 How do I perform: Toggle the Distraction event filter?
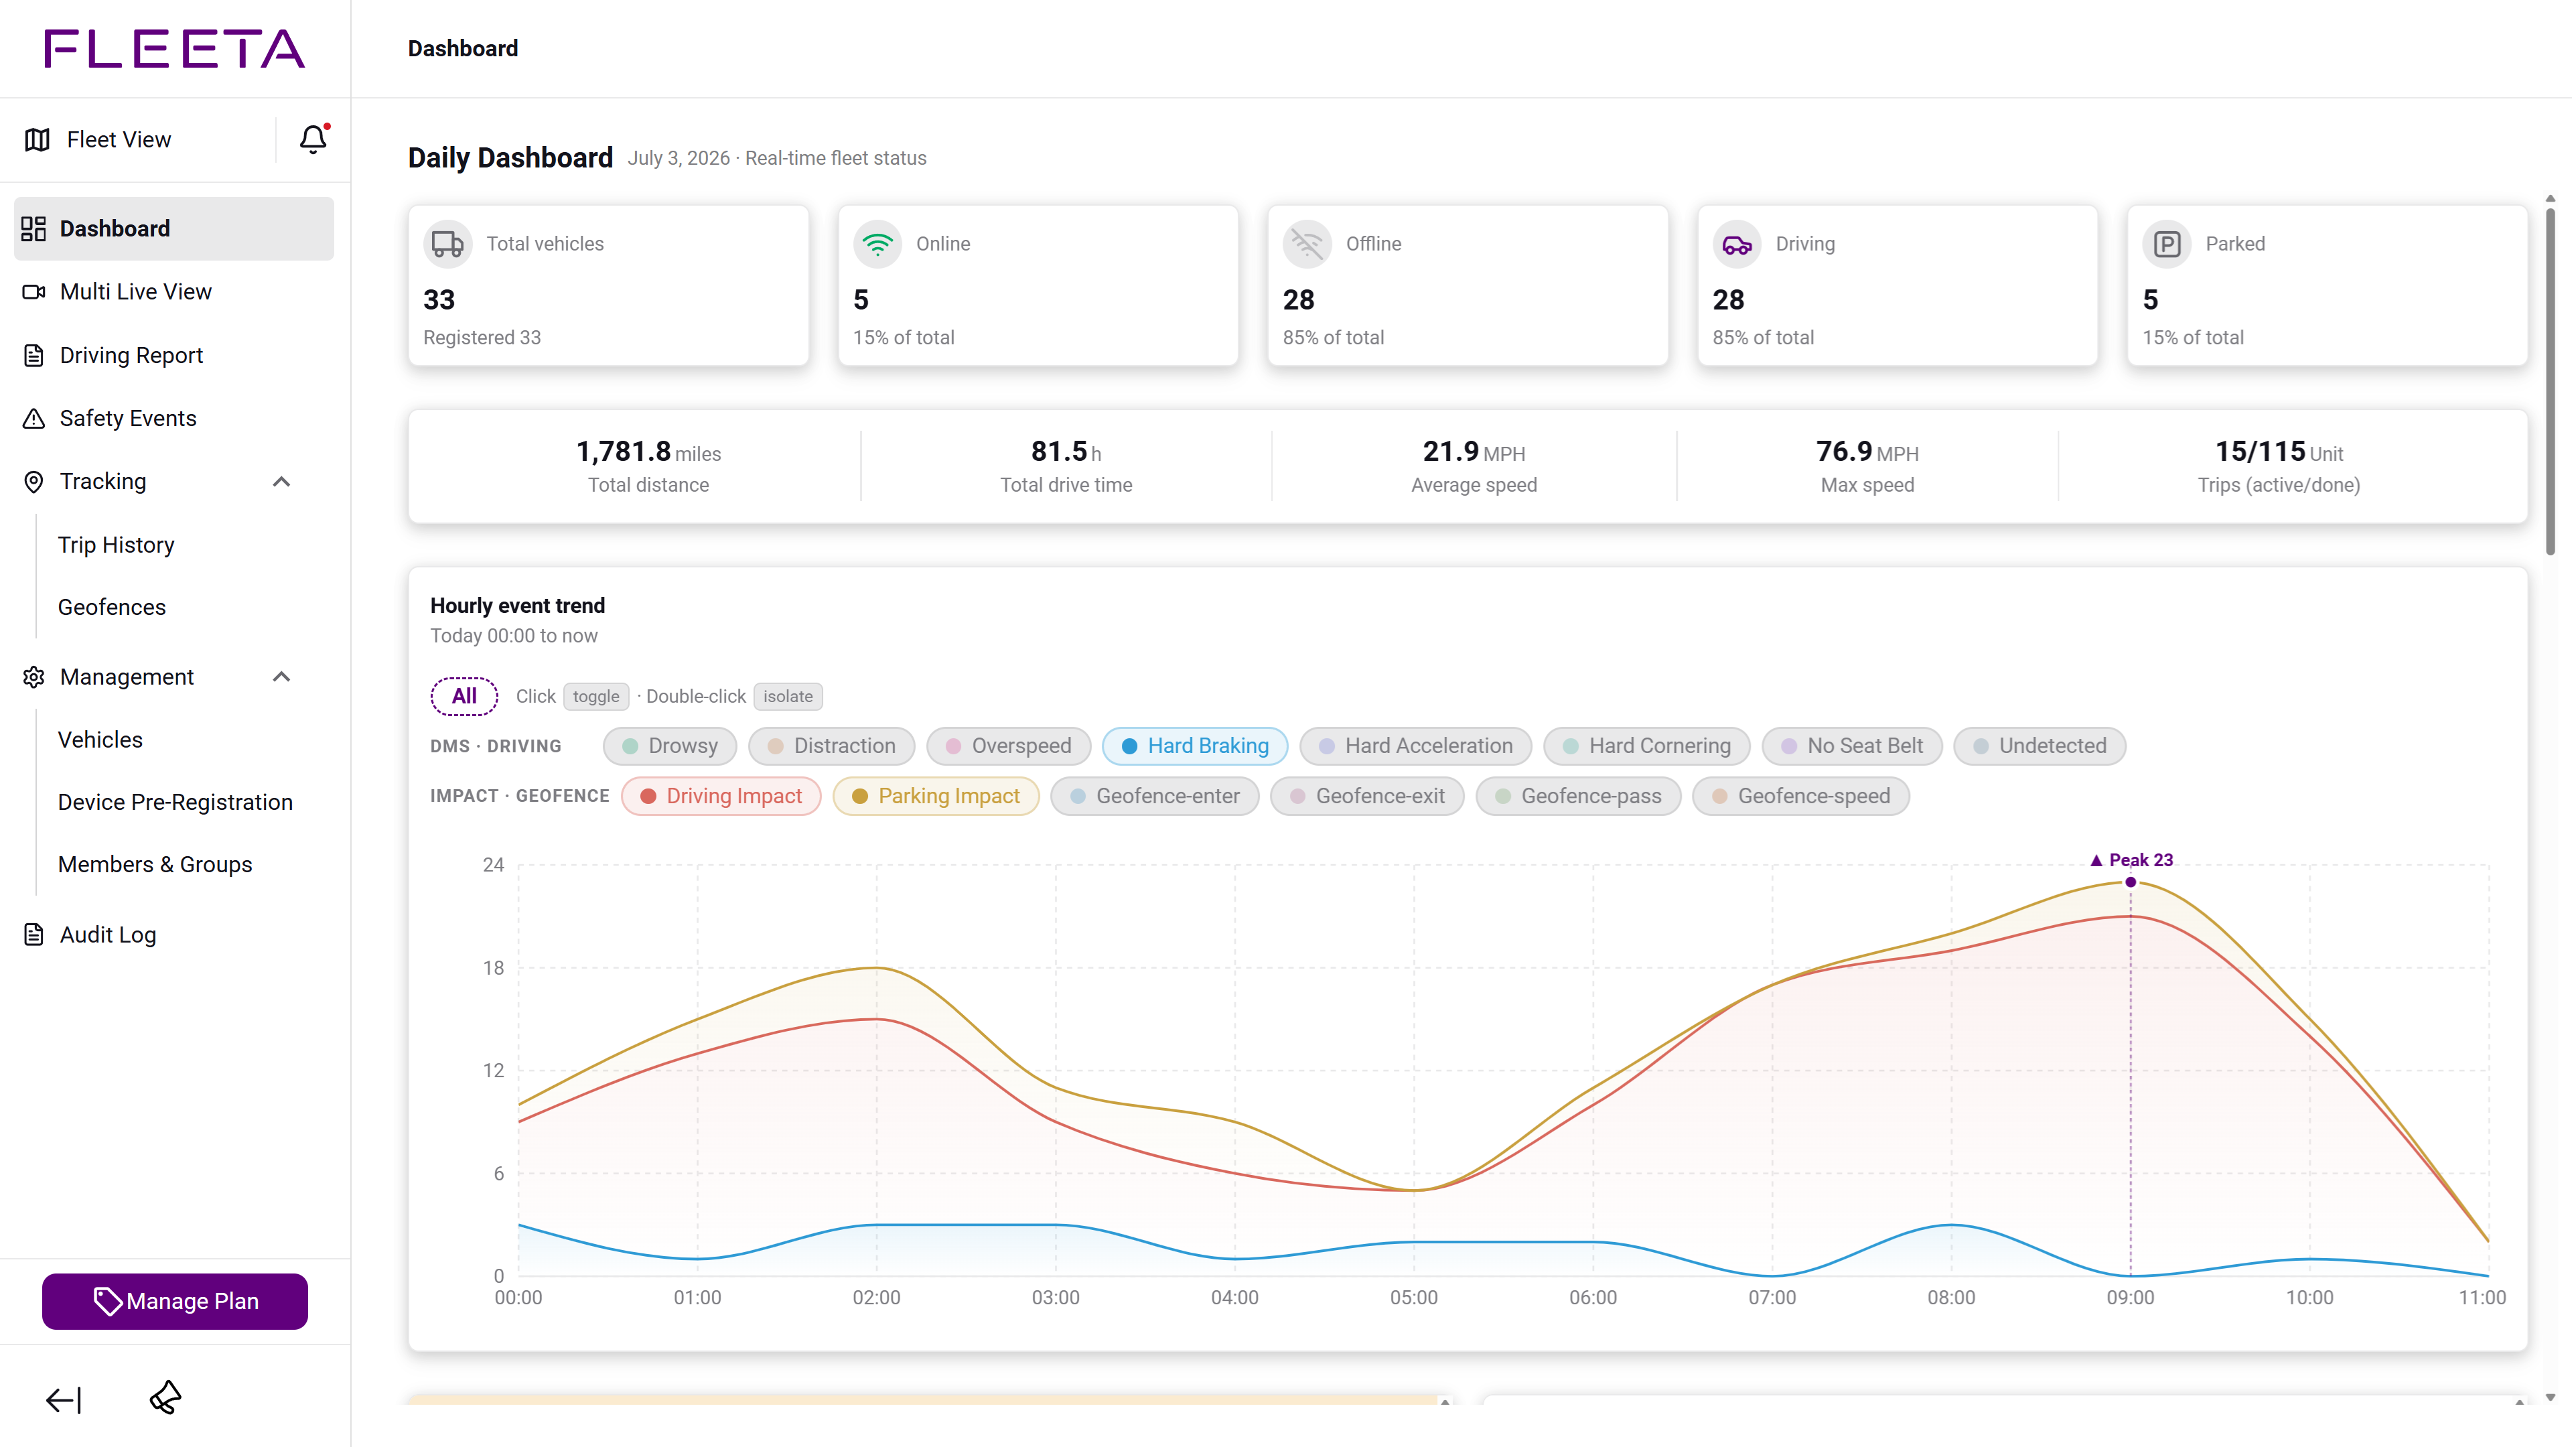pyautogui.click(x=831, y=746)
